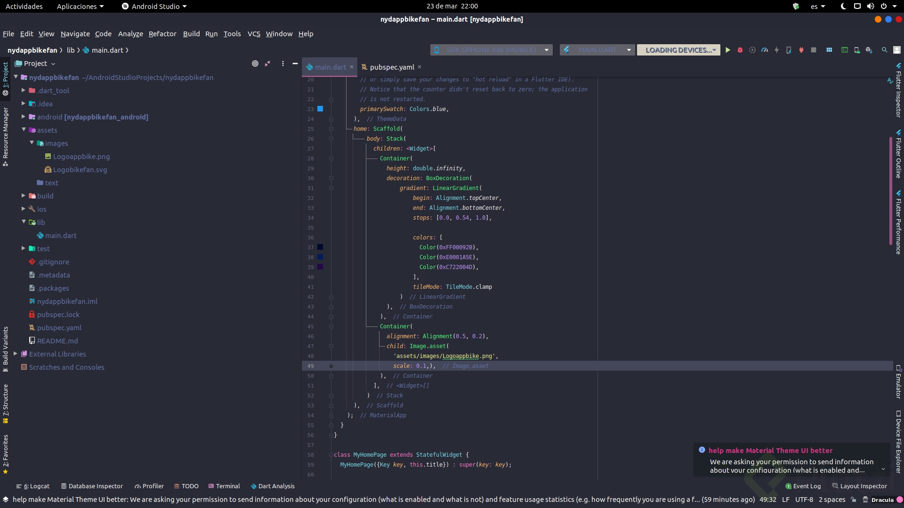The width and height of the screenshot is (904, 508).
Task: Click the 0xC722004D purple color swatch in the gutter
Action: 320,267
